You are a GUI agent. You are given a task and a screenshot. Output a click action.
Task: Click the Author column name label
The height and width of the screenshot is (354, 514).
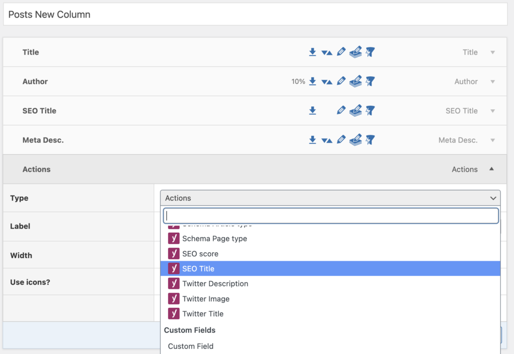click(x=35, y=81)
